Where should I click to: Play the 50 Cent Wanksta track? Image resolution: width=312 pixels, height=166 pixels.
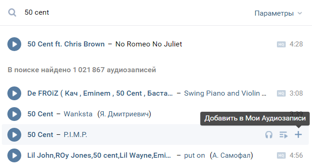point(14,114)
